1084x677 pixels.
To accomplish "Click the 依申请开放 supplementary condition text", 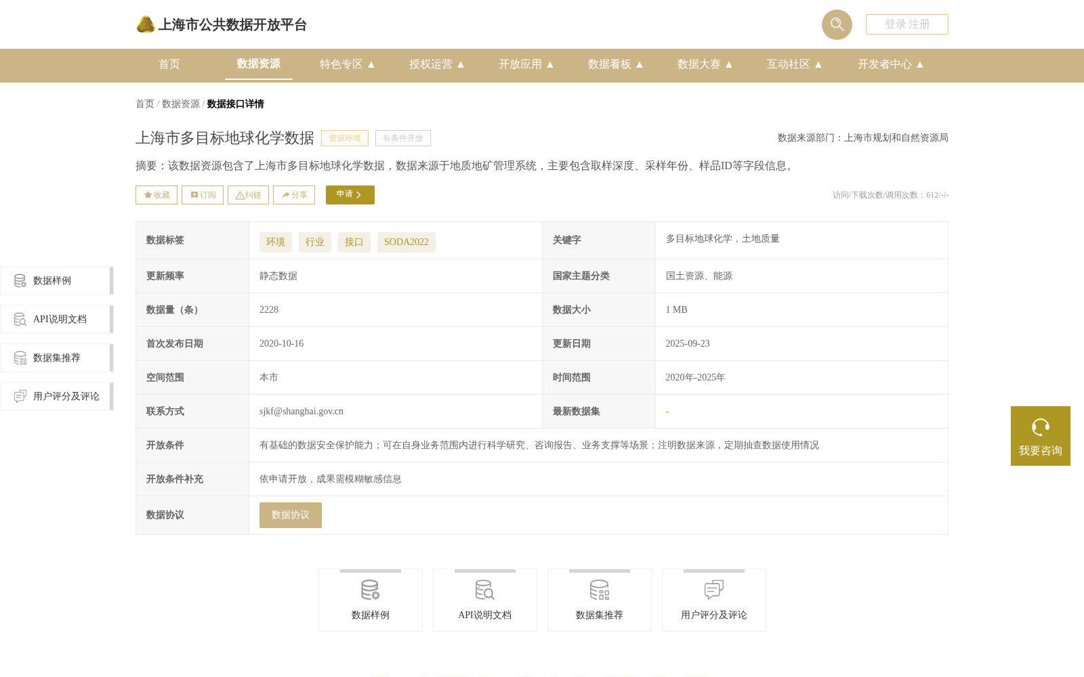I will tap(331, 479).
